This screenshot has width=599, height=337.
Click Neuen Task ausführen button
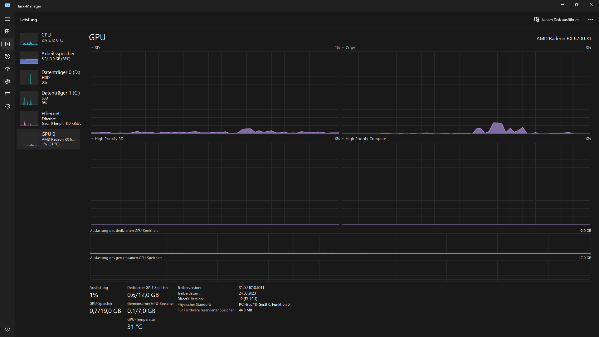pos(556,20)
